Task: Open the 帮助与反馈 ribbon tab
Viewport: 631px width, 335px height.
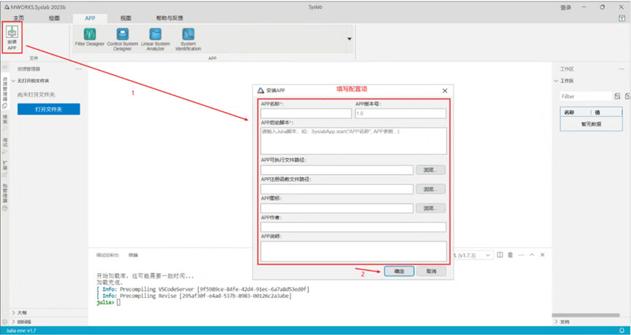Action: 169,18
